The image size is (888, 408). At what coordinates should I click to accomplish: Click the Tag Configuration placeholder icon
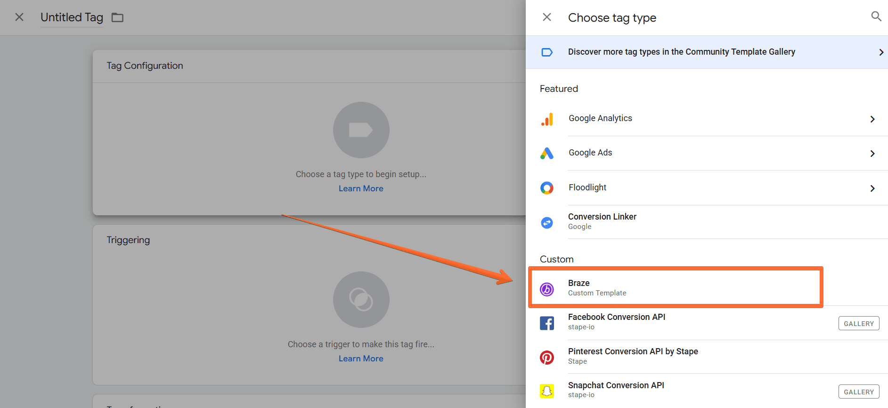pos(361,130)
